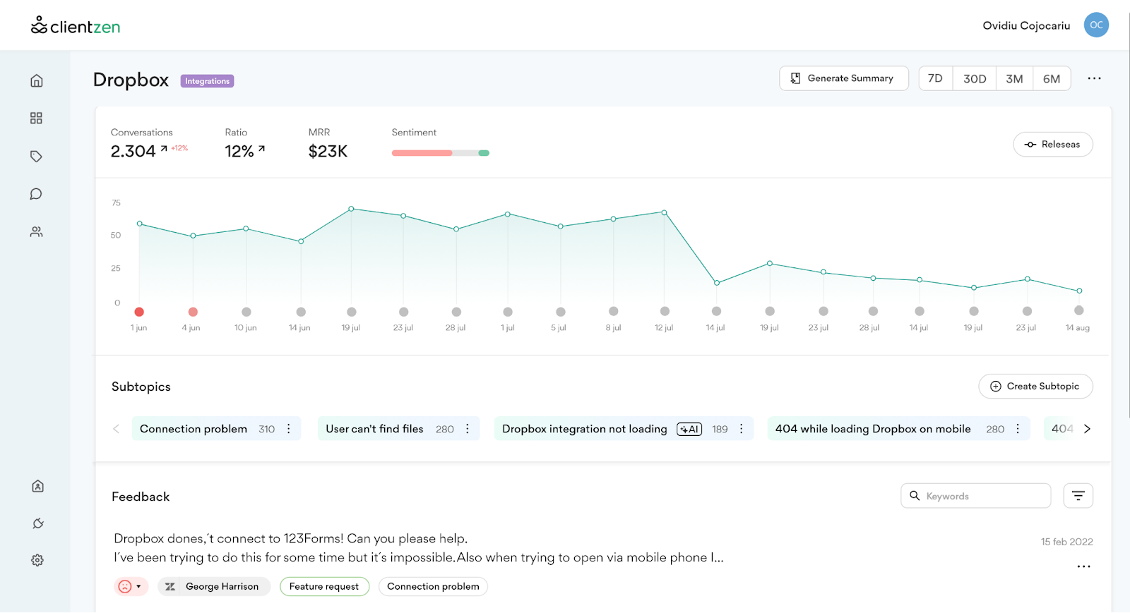Select 404 while loading Dropbox on mobile subtopic

(898, 429)
